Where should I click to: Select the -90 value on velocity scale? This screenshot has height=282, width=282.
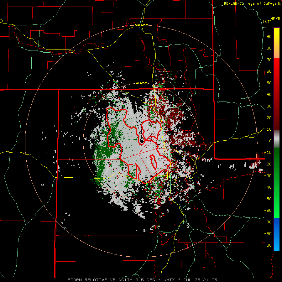pos(268,245)
